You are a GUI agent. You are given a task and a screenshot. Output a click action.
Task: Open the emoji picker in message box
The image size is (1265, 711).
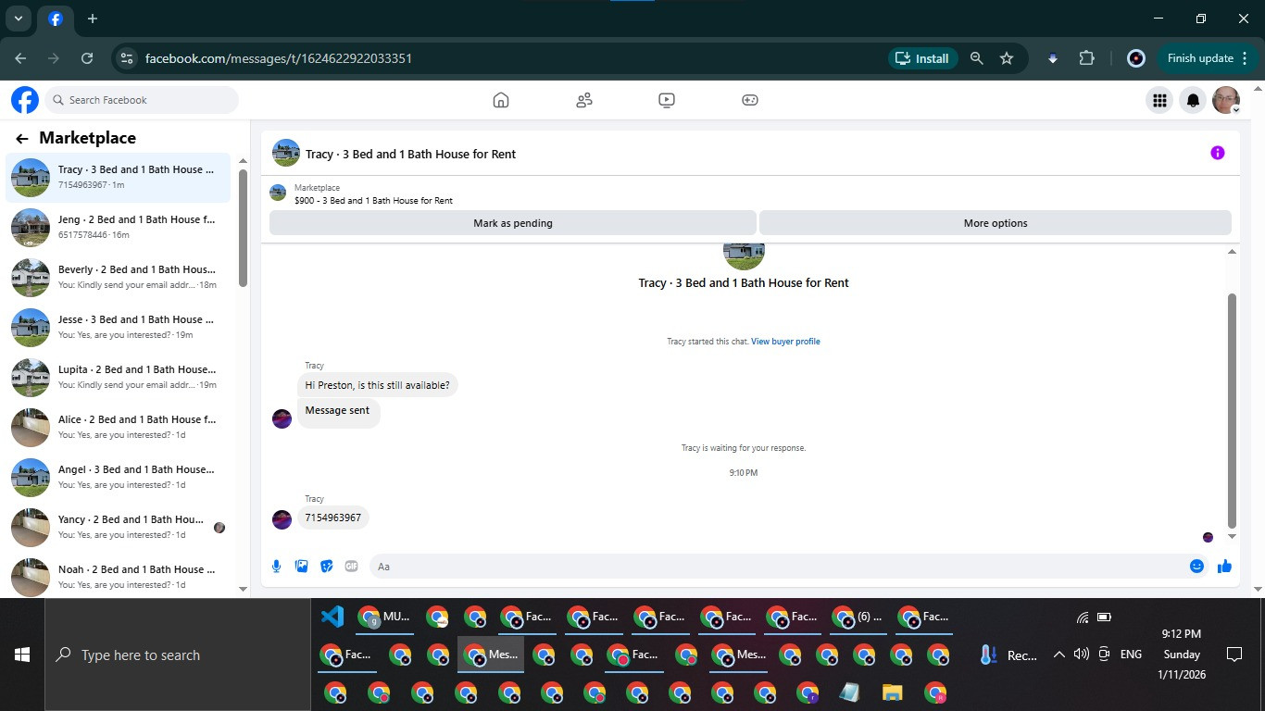[1196, 566]
